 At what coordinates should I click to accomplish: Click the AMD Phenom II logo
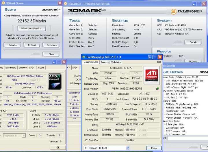55,81
